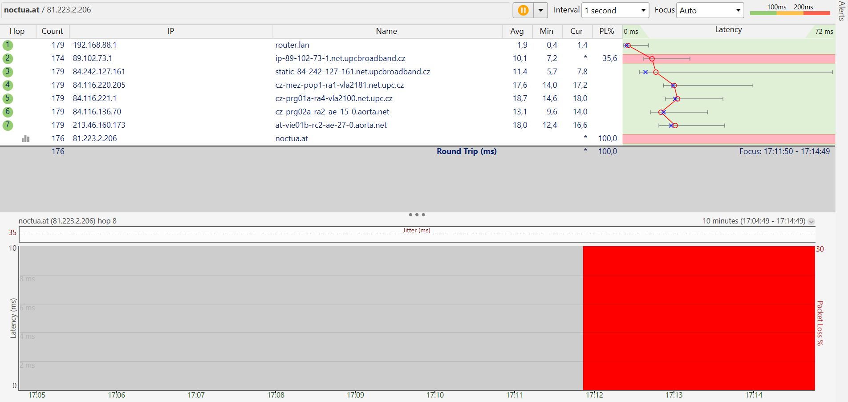The height and width of the screenshot is (402, 848).
Task: Select the hop 3 green circle icon
Action: click(8, 72)
